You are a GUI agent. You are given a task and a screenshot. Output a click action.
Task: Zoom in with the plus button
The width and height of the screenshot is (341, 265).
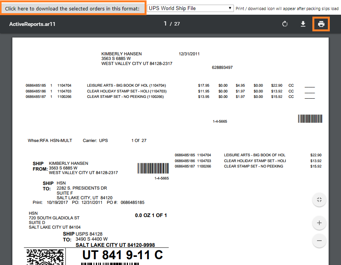pos(319,223)
